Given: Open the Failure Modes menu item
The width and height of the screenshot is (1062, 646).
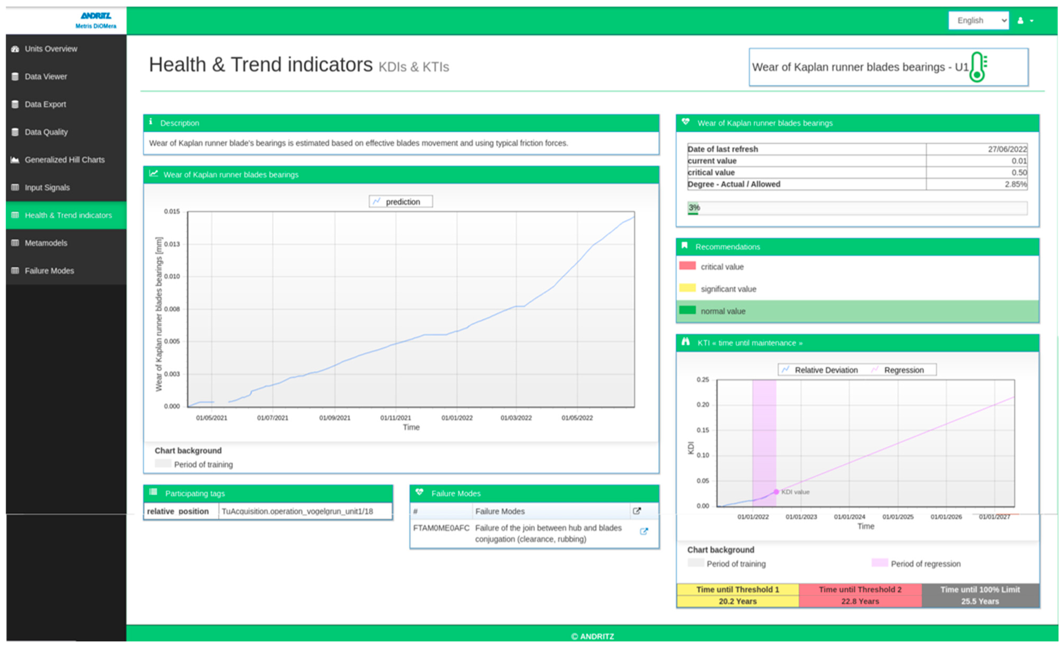Looking at the screenshot, I should coord(49,271).
